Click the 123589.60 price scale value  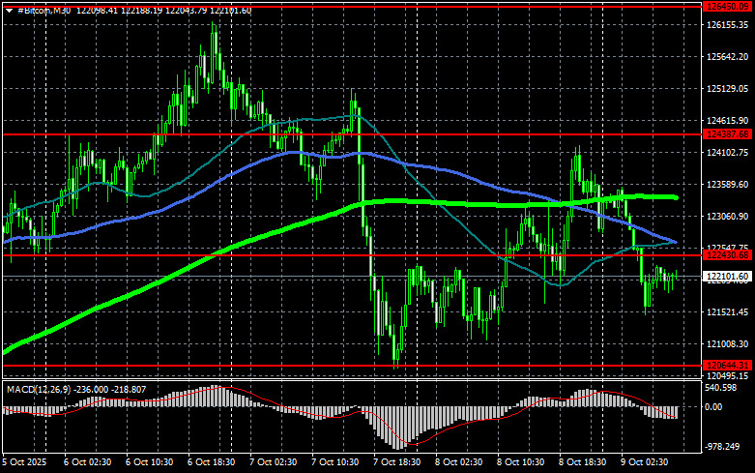point(727,185)
